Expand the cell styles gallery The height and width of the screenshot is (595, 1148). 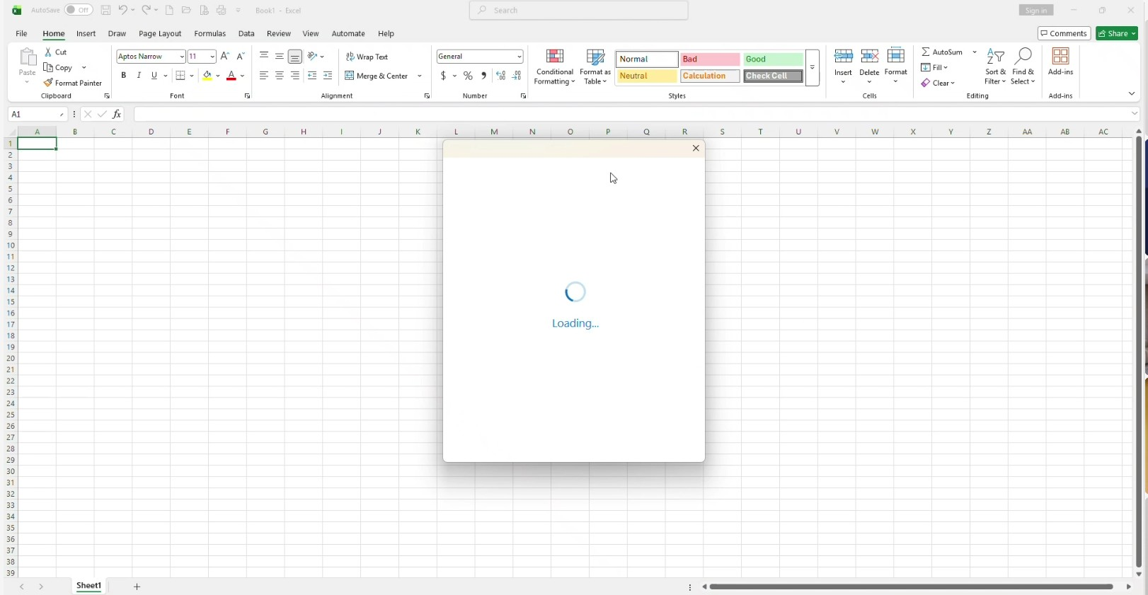click(x=813, y=68)
